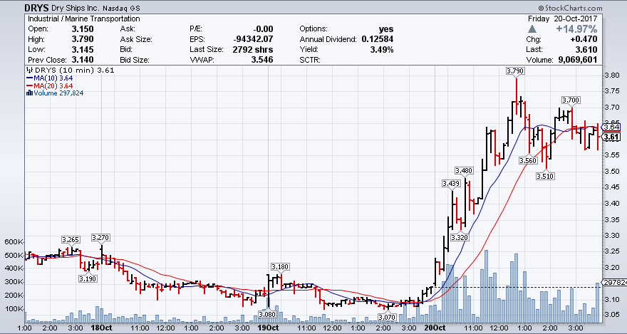Click the 3.270 price annotation label
Image resolution: width=627 pixels, height=334 pixels.
[x=100, y=238]
